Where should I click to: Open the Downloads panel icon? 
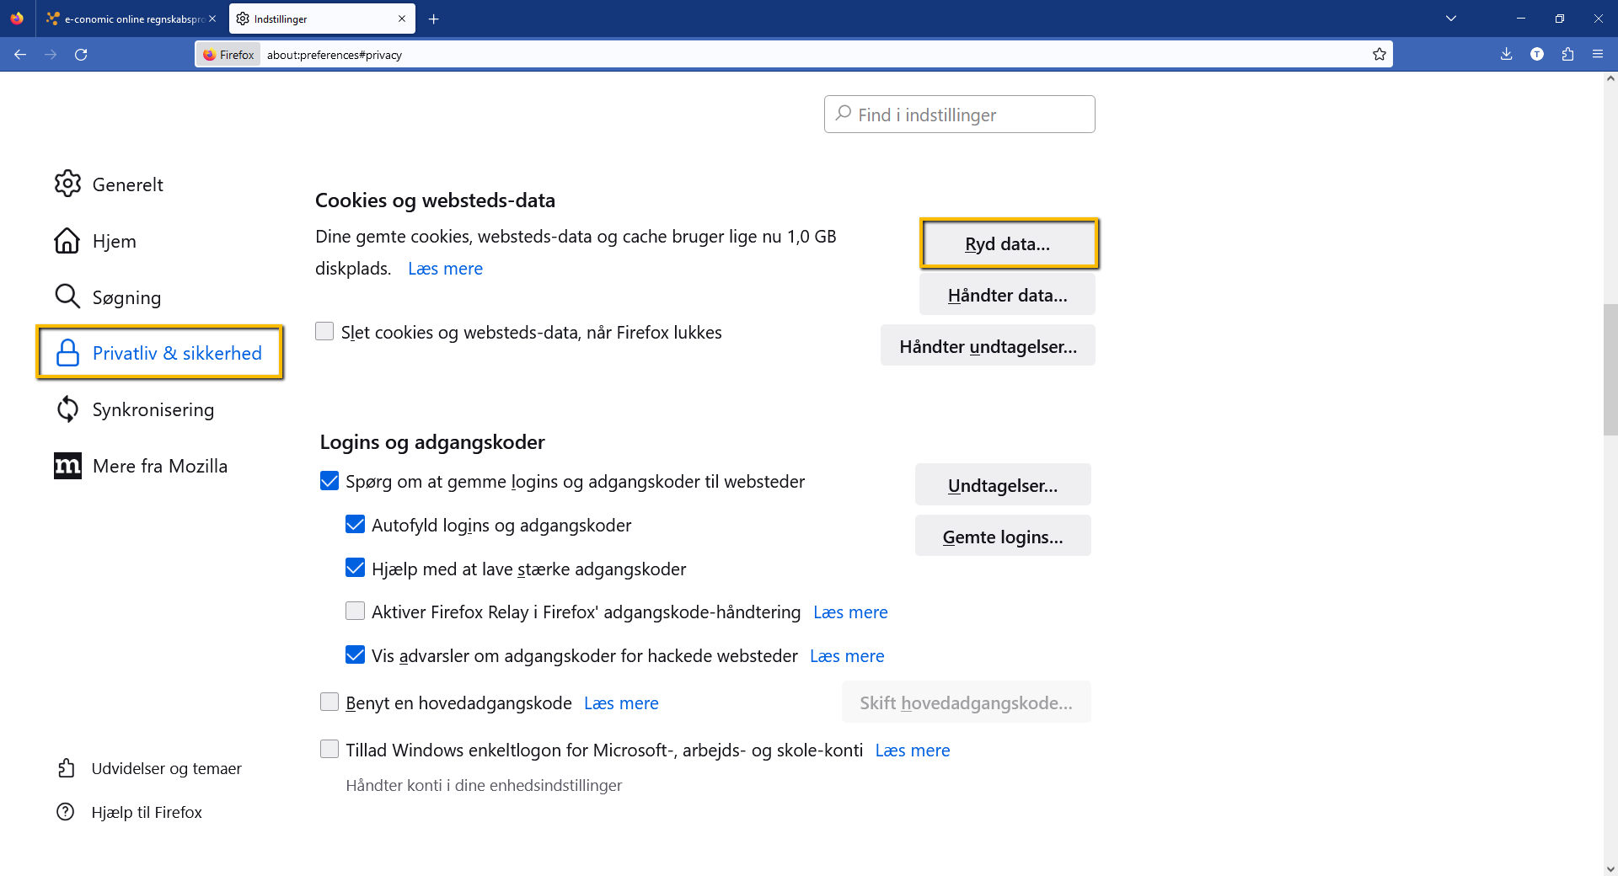pos(1506,54)
